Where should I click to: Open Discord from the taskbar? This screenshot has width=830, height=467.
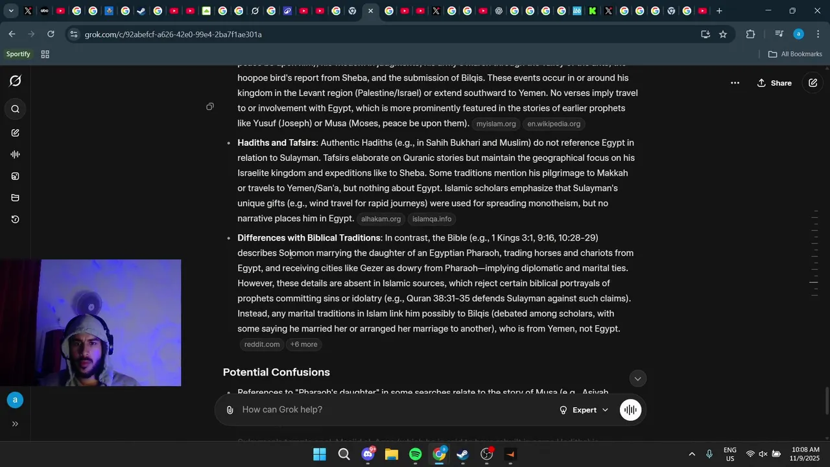click(x=368, y=454)
